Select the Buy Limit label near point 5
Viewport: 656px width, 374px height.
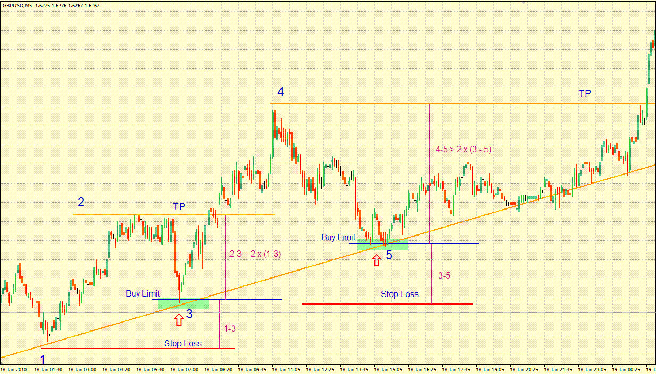tap(338, 238)
